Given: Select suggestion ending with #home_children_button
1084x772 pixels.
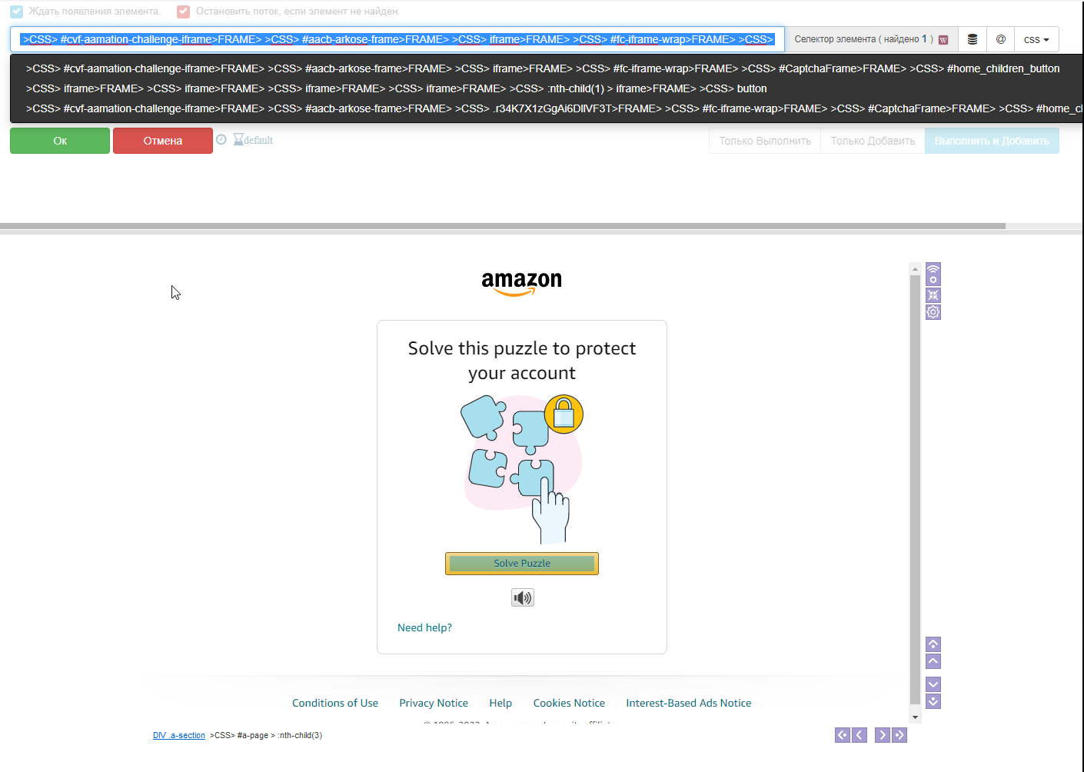Looking at the screenshot, I should coord(543,68).
